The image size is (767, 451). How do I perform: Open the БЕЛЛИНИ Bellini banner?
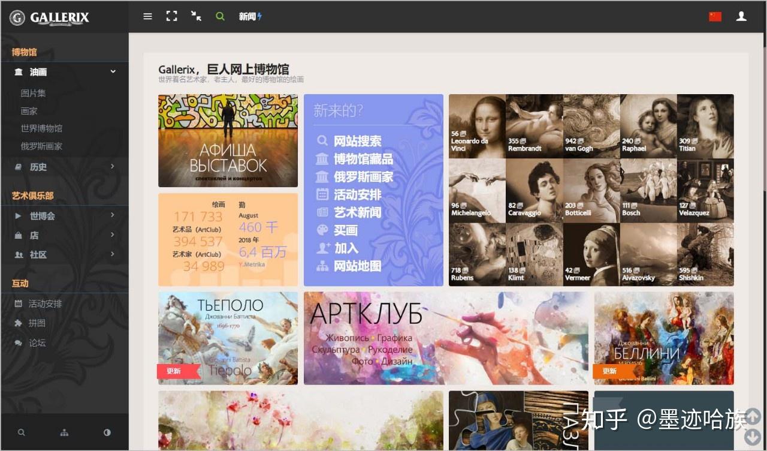664,338
